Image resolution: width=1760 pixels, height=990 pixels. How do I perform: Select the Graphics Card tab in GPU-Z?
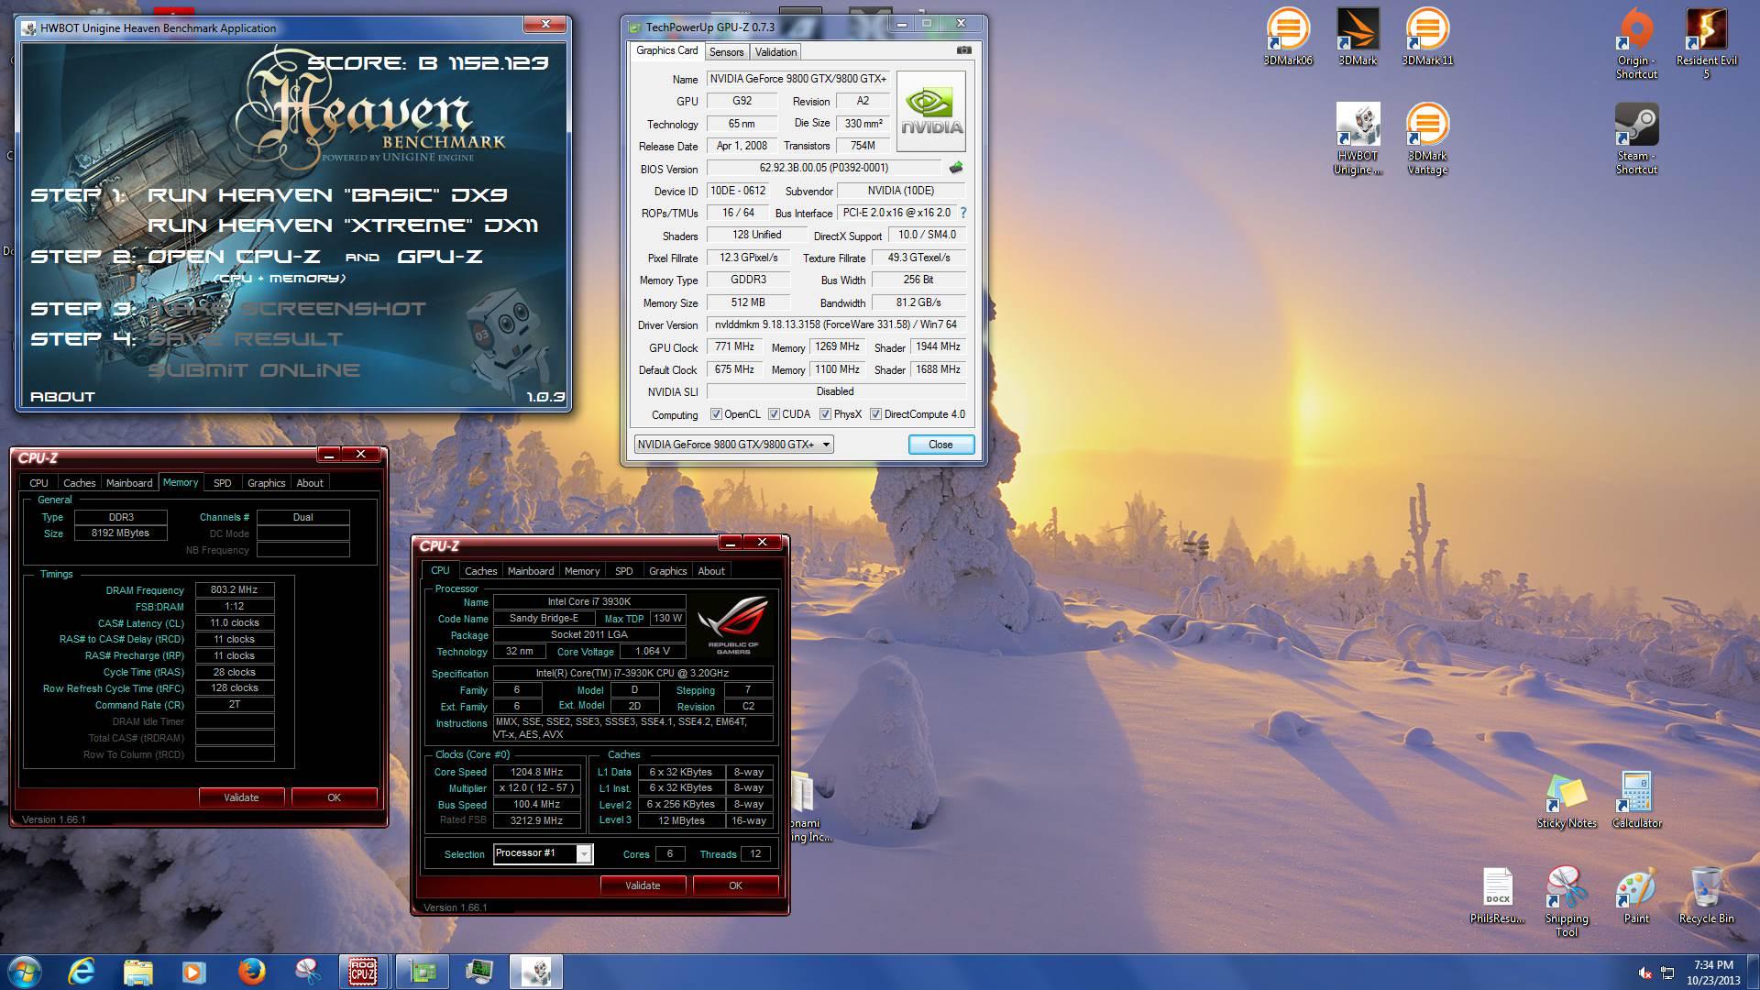667,51
